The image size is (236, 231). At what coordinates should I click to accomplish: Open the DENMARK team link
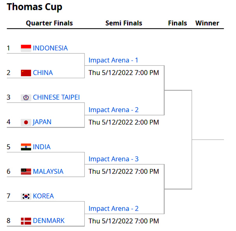click(x=49, y=221)
